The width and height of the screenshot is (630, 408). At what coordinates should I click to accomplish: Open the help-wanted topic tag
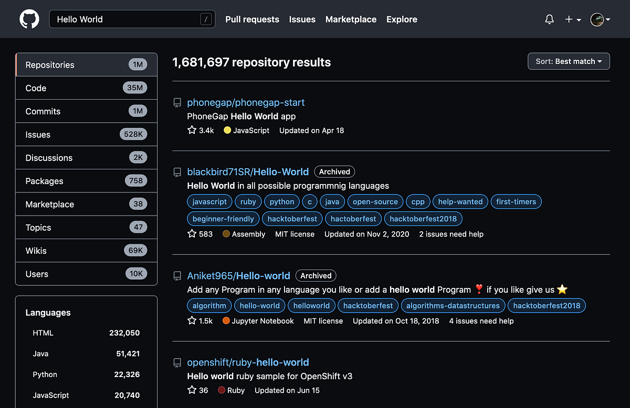coord(460,201)
